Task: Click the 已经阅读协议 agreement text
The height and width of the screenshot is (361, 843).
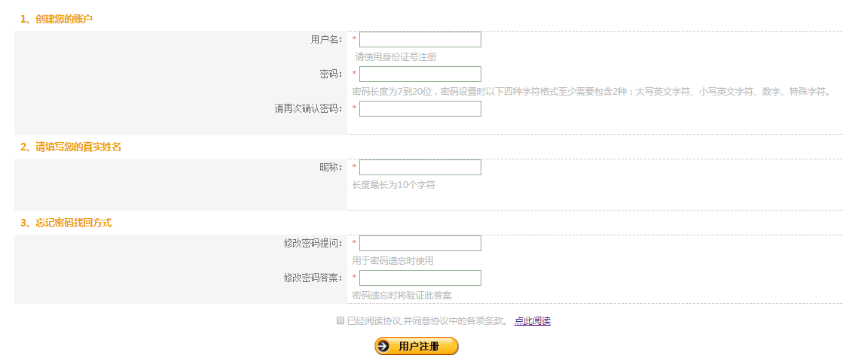Action: 427,321
